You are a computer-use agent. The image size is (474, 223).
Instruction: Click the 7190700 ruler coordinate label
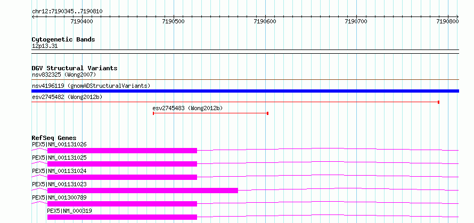[x=356, y=21]
